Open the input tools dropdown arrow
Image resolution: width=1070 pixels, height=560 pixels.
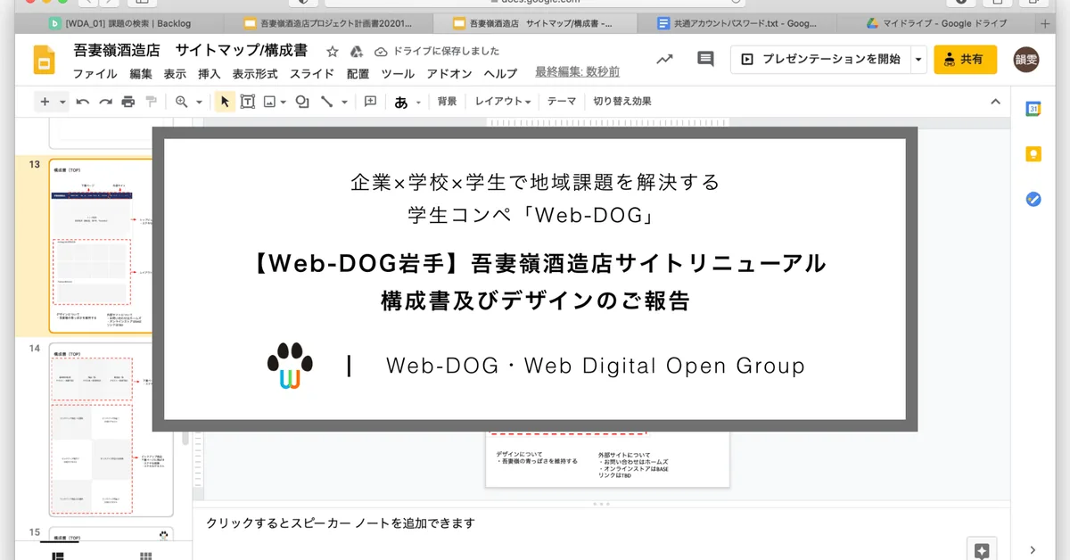[417, 102]
